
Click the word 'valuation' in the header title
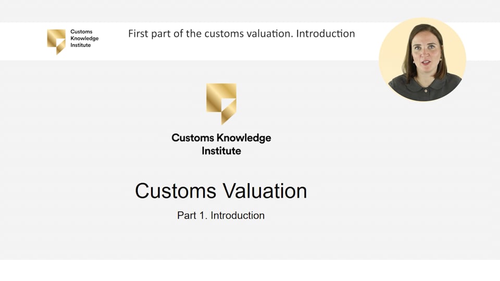[269, 33]
